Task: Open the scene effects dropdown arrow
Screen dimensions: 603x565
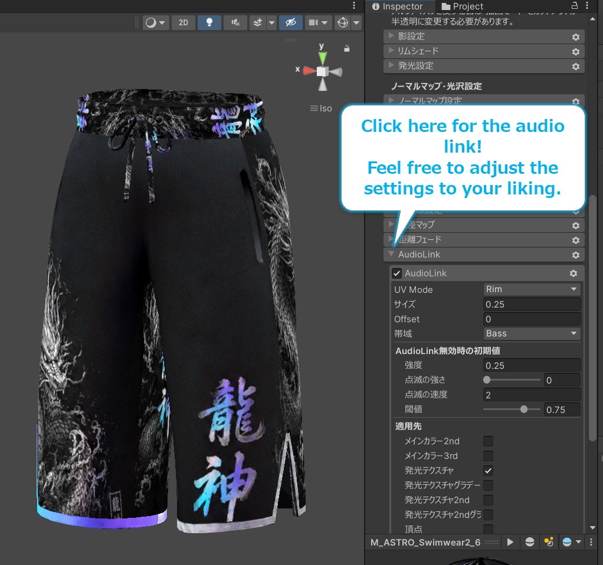Action: pyautogui.click(x=272, y=22)
